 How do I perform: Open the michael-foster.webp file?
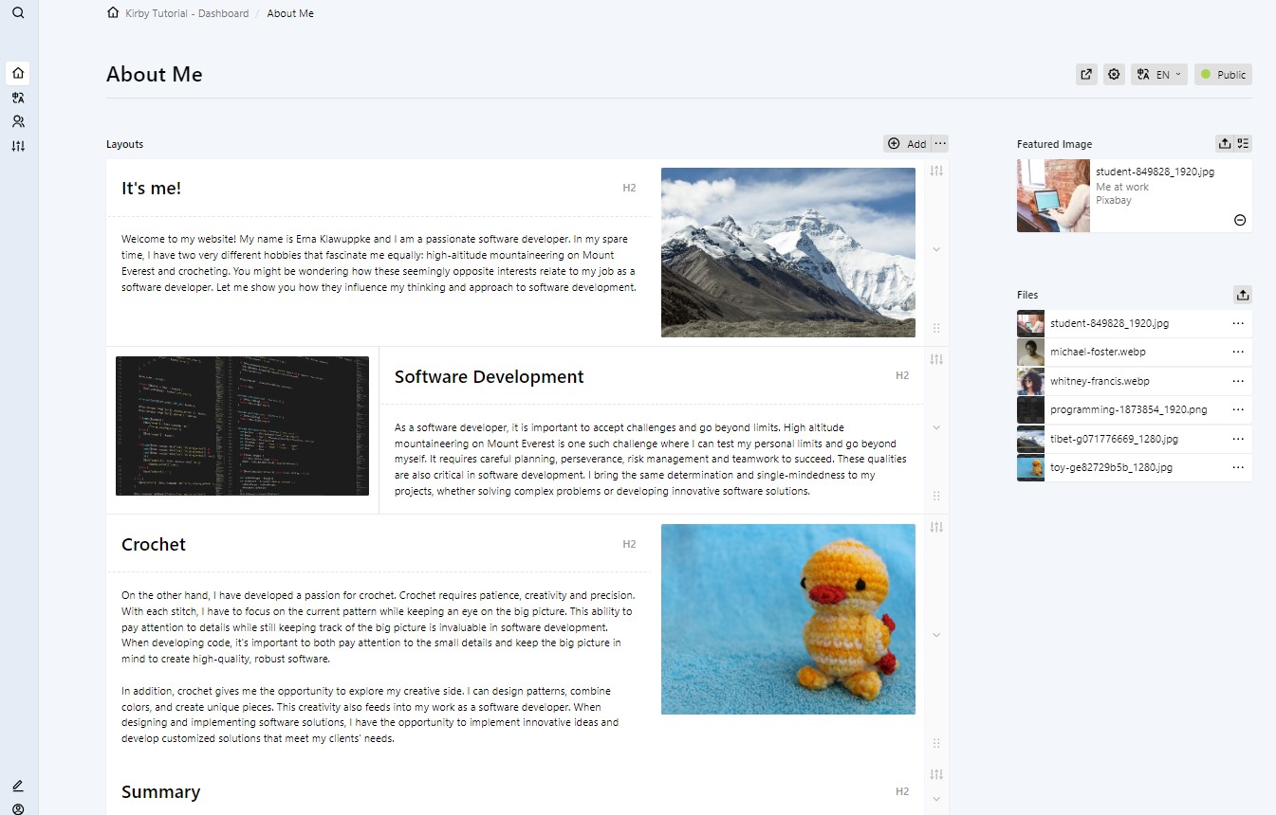point(1098,352)
